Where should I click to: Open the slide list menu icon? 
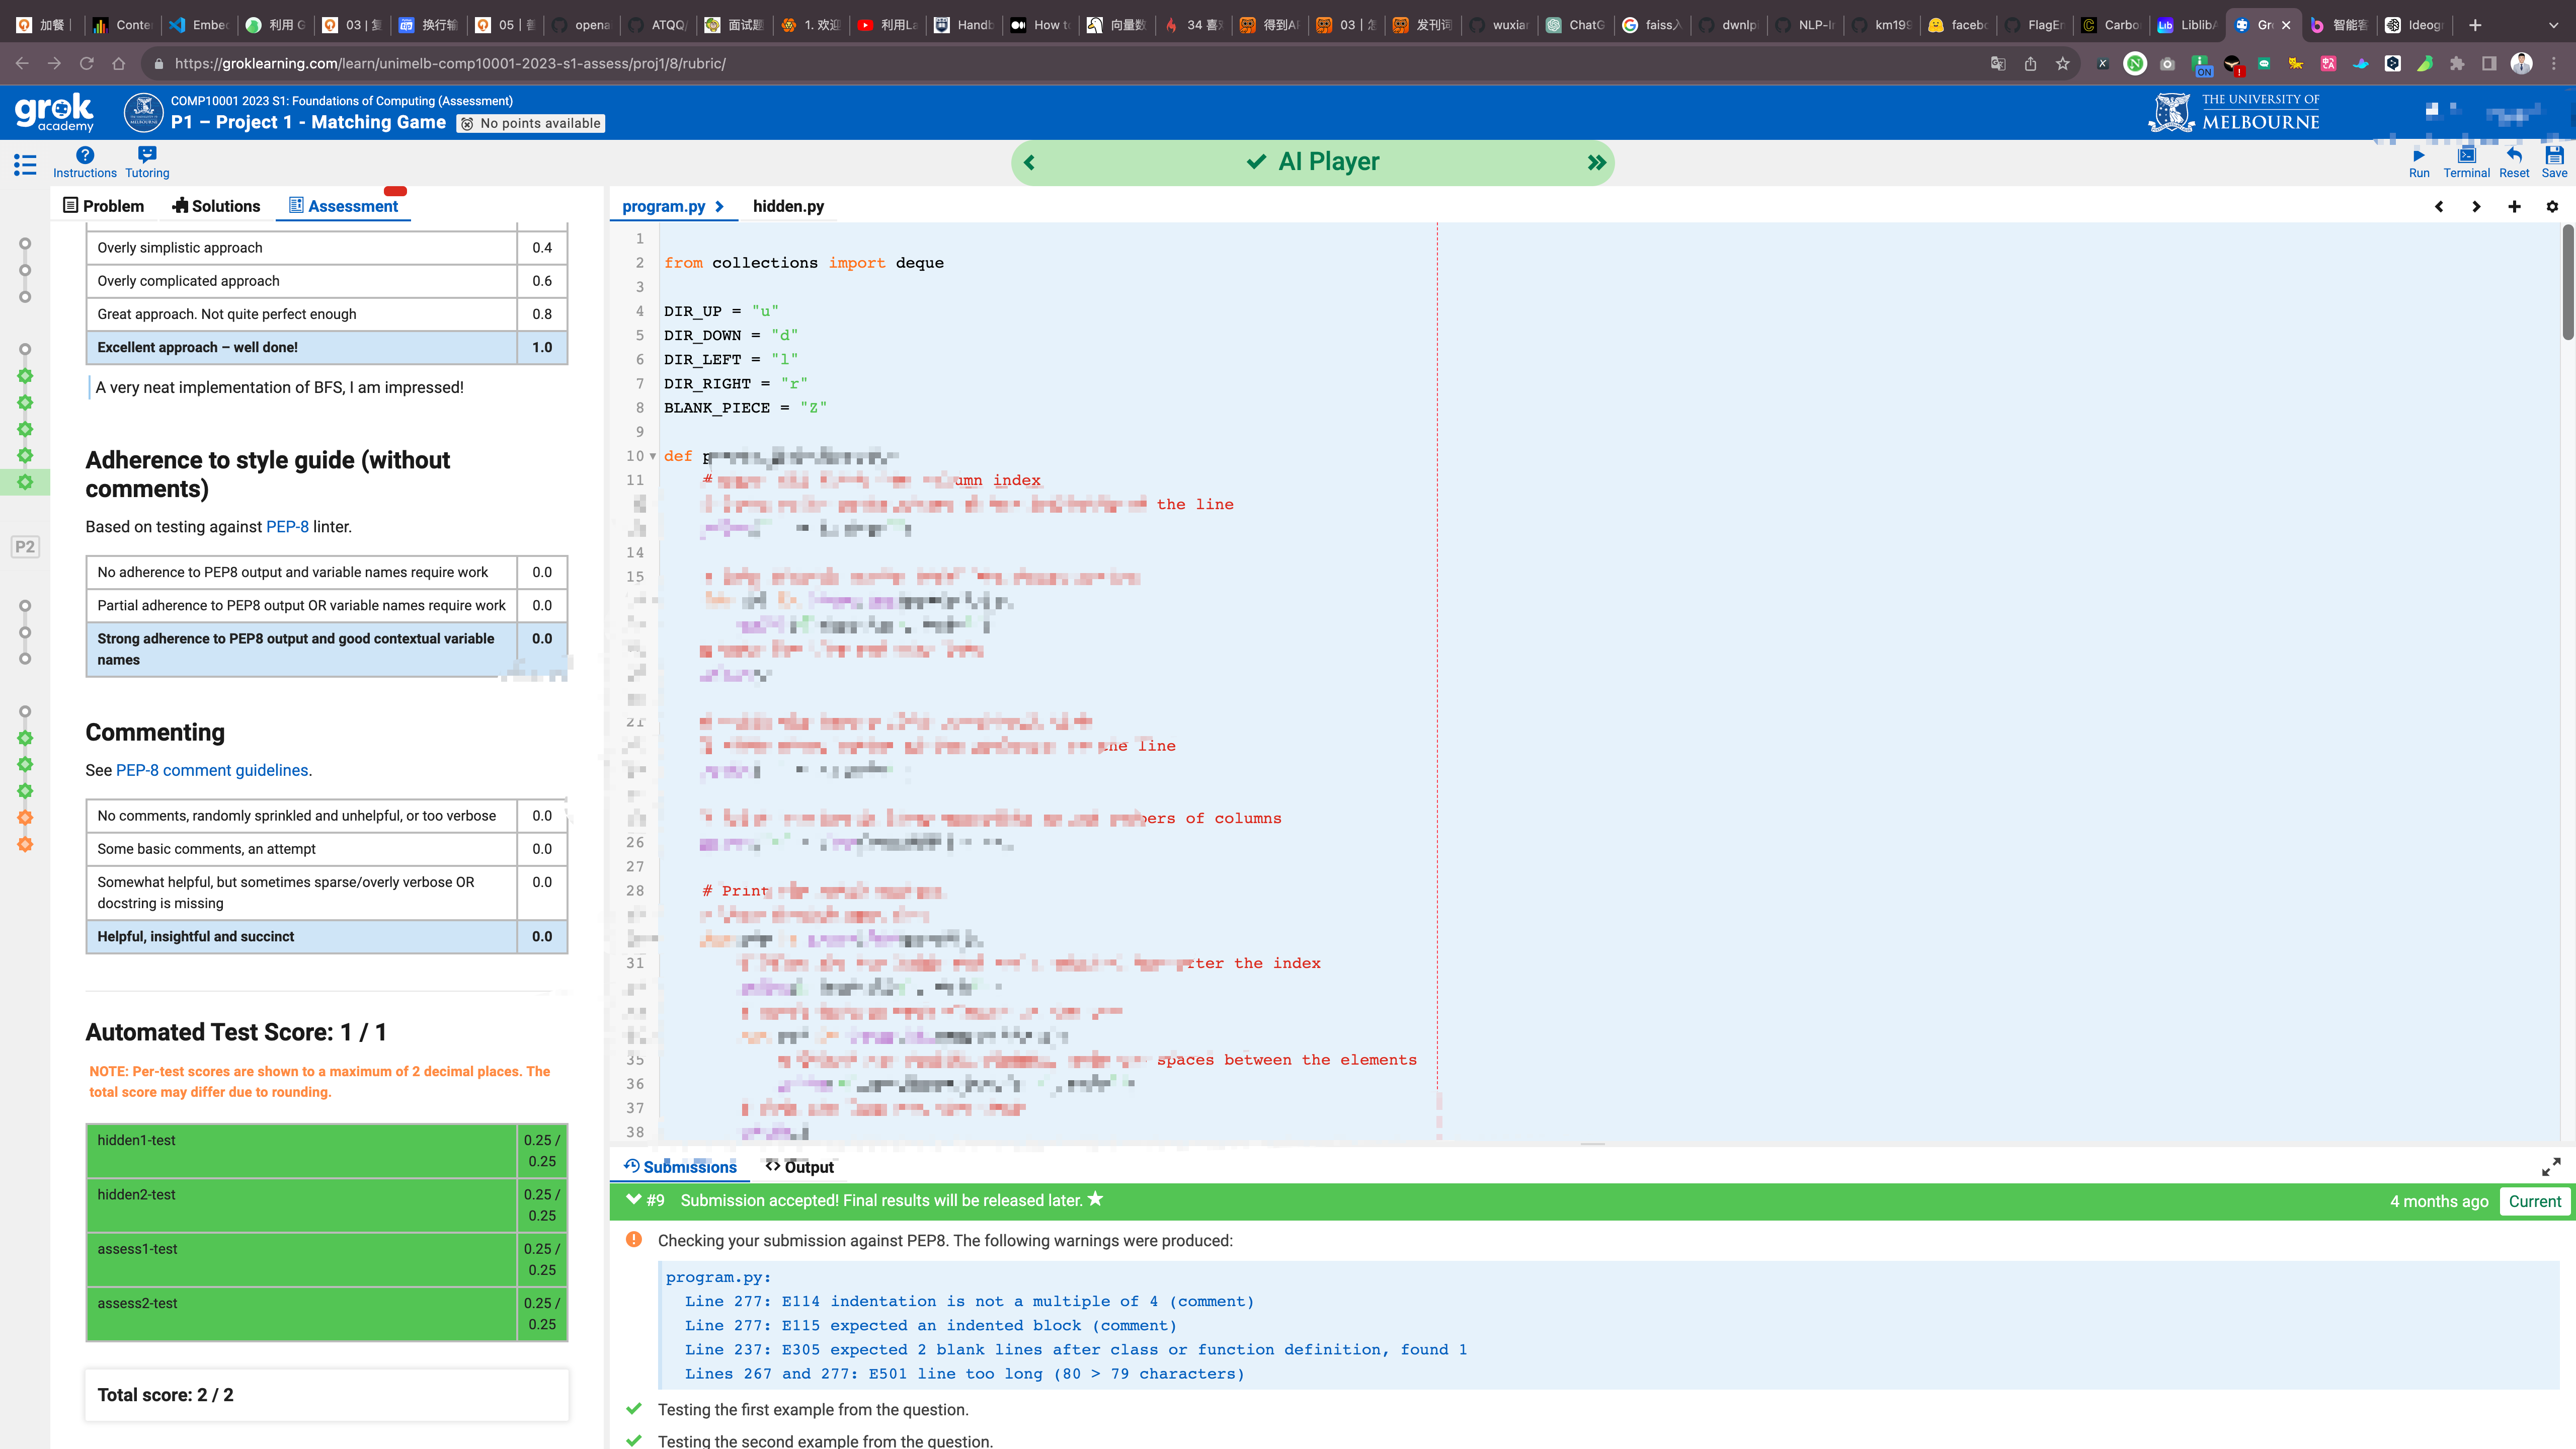coord(25,165)
